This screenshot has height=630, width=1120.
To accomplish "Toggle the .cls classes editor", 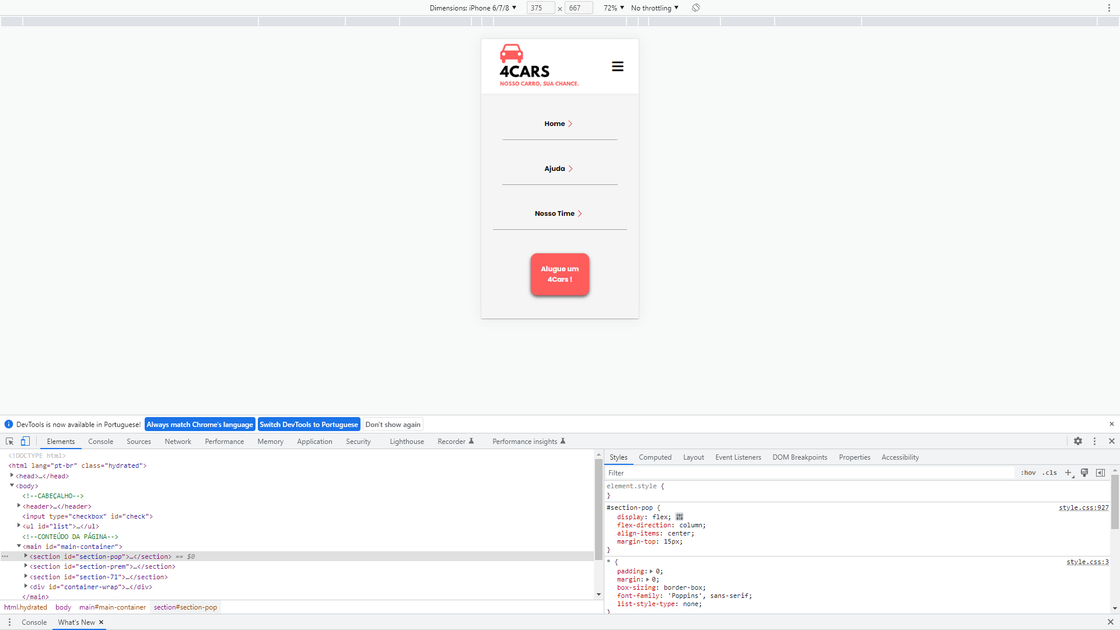I will point(1049,473).
